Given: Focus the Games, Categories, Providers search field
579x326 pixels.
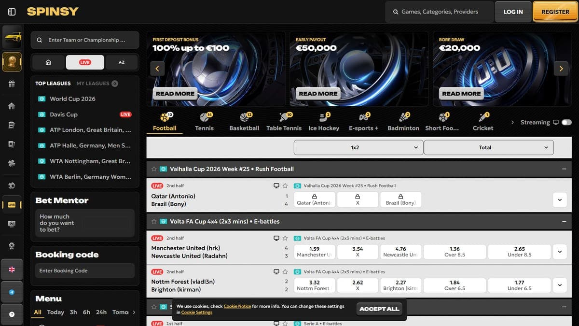Looking at the screenshot, I should point(439,12).
